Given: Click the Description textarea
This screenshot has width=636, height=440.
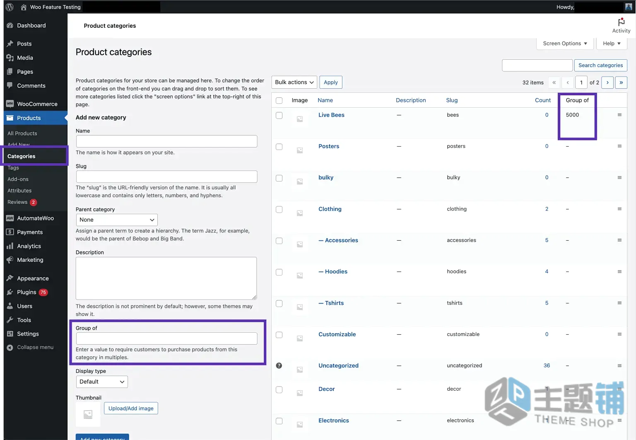Looking at the screenshot, I should 166,278.
